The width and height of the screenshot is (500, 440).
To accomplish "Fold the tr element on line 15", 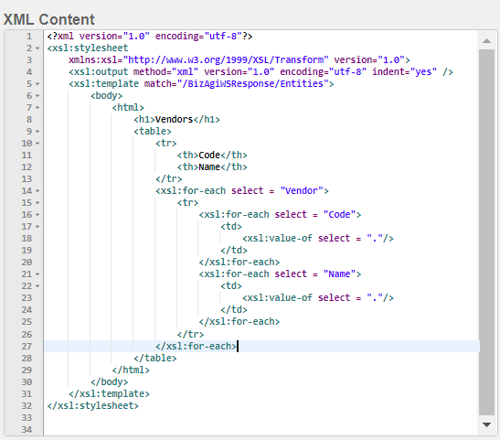I will click(37, 202).
